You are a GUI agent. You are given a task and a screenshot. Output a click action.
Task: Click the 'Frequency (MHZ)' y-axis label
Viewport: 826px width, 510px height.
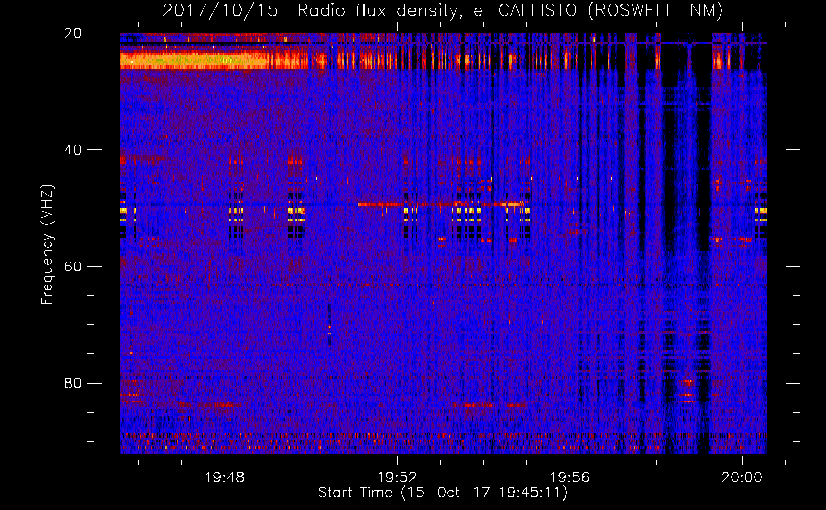[47, 245]
